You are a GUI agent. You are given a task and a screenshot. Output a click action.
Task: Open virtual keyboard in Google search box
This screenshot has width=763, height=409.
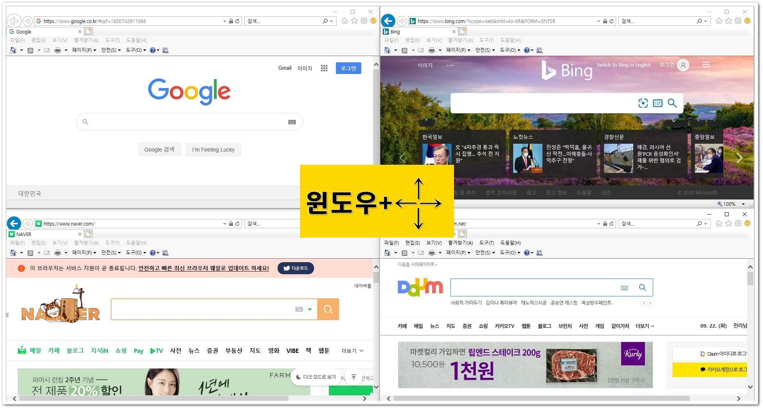coord(292,122)
